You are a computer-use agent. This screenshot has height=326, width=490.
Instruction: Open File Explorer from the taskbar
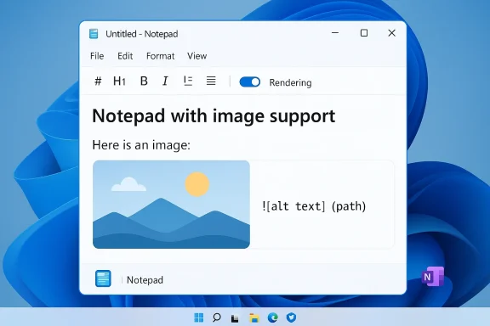pyautogui.click(x=254, y=318)
